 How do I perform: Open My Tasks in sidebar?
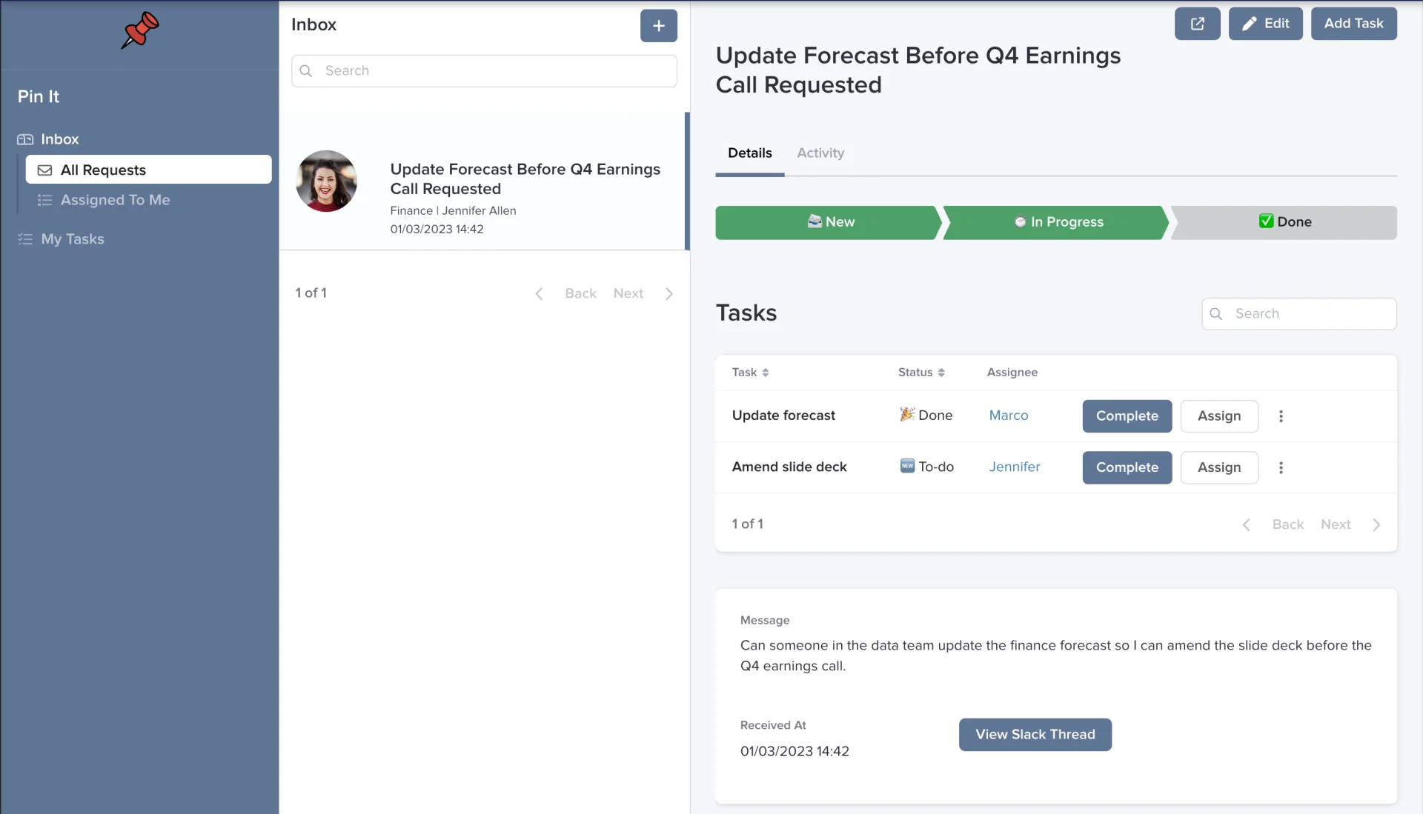coord(73,239)
